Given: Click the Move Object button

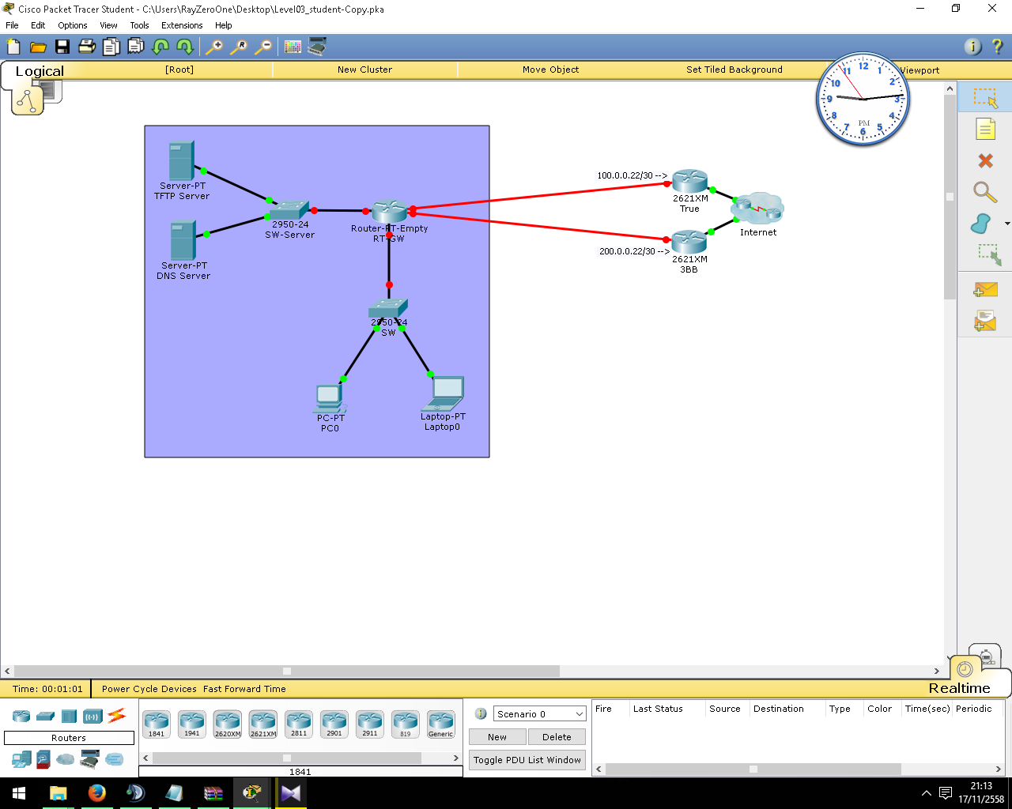Looking at the screenshot, I should click(550, 70).
